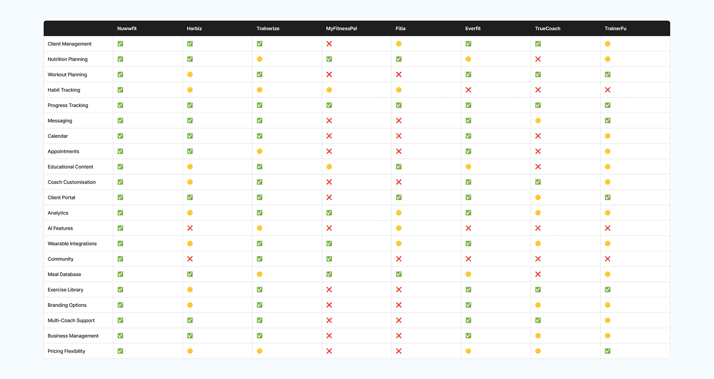Click the green check for TrueCoach Coach Customisation

click(538, 182)
